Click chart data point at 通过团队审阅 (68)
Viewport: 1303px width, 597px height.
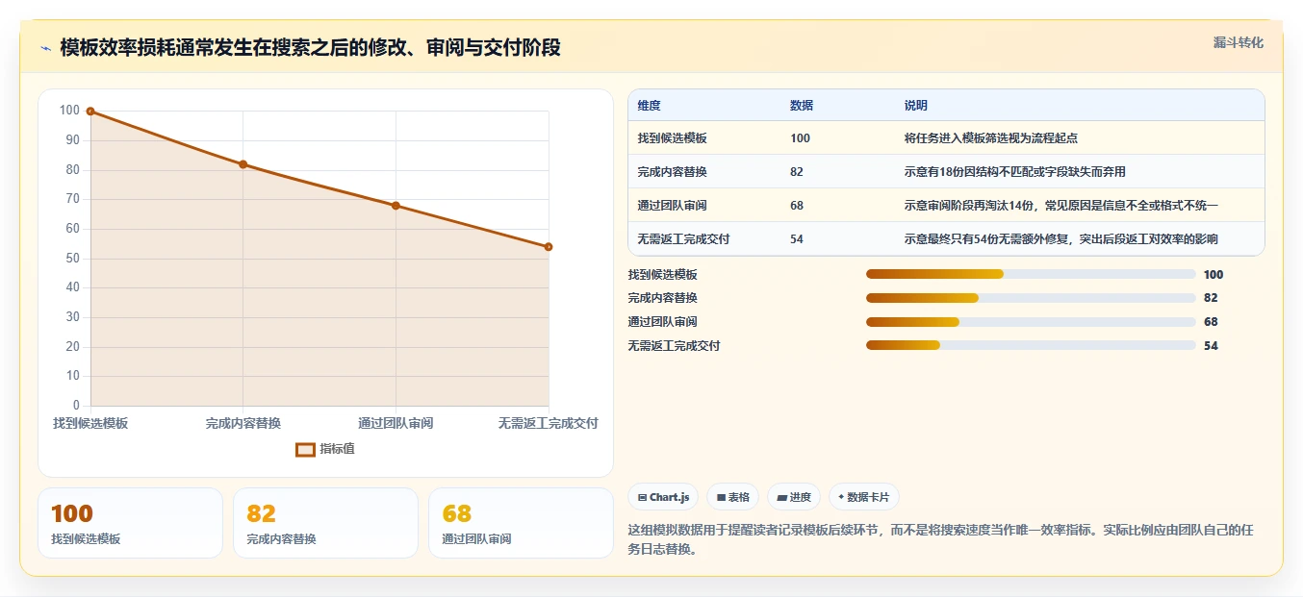click(396, 206)
